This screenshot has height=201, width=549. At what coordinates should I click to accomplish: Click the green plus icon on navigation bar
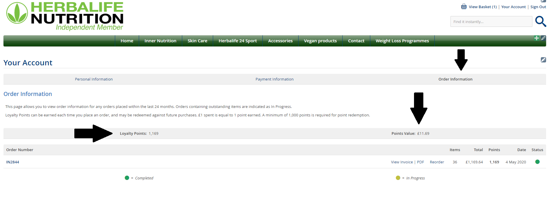pyautogui.click(x=536, y=38)
